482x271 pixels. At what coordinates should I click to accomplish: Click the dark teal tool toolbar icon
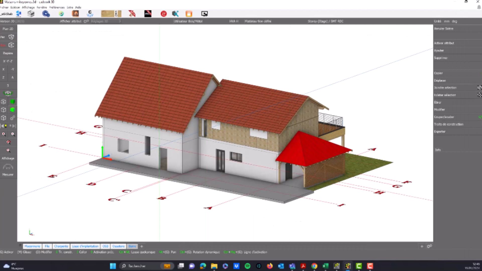point(175,14)
